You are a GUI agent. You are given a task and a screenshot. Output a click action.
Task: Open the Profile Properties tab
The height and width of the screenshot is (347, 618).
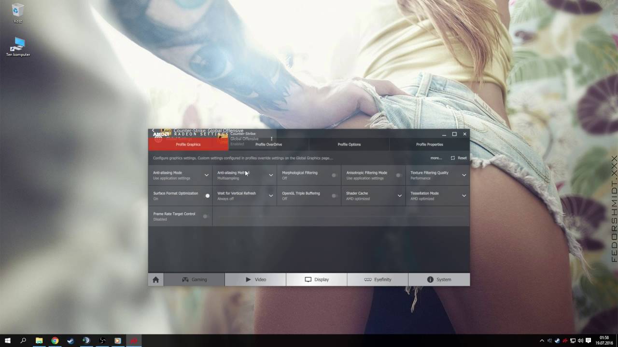pos(429,144)
